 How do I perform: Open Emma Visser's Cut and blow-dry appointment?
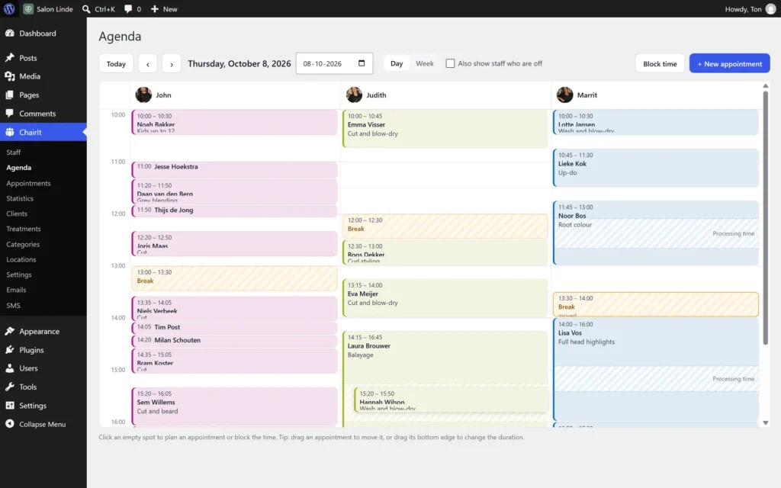[x=445, y=128]
